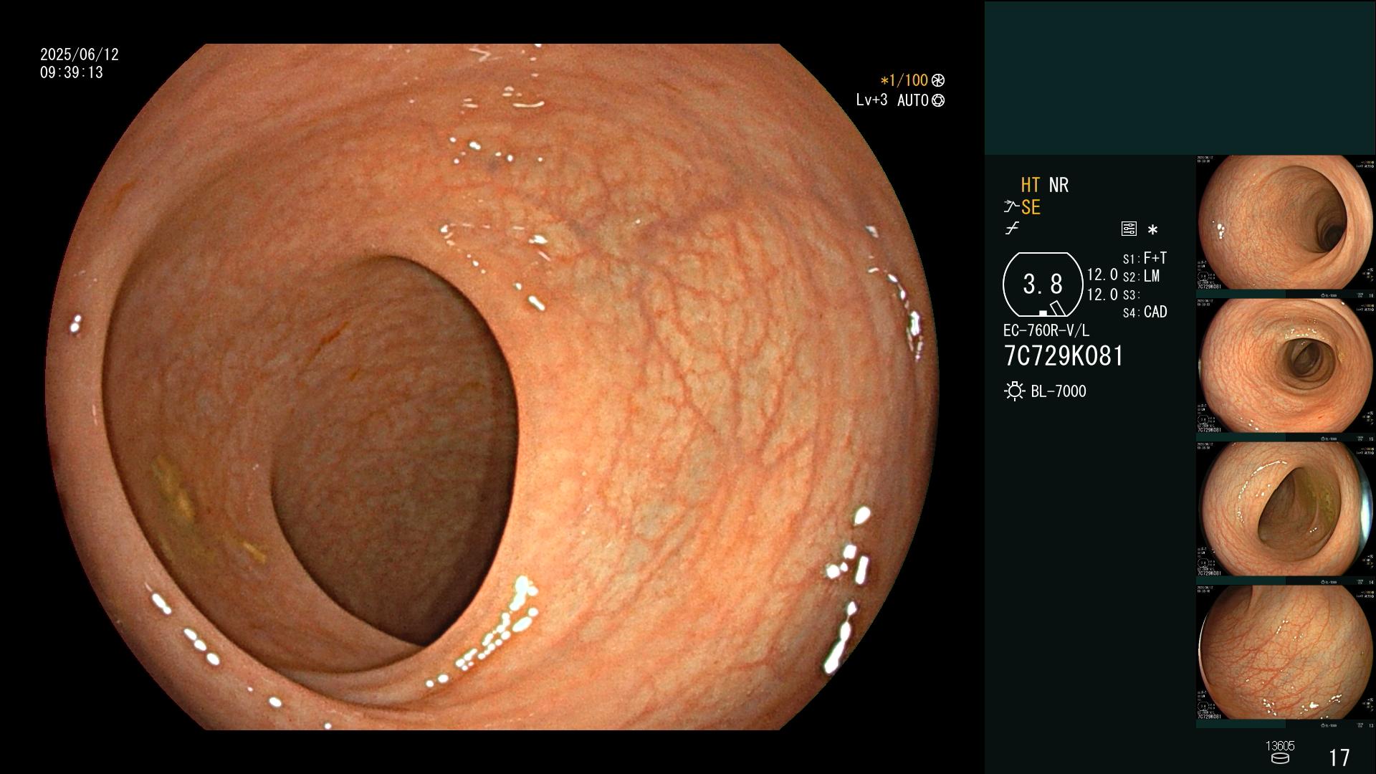Click the captured image count 17

tap(1339, 758)
